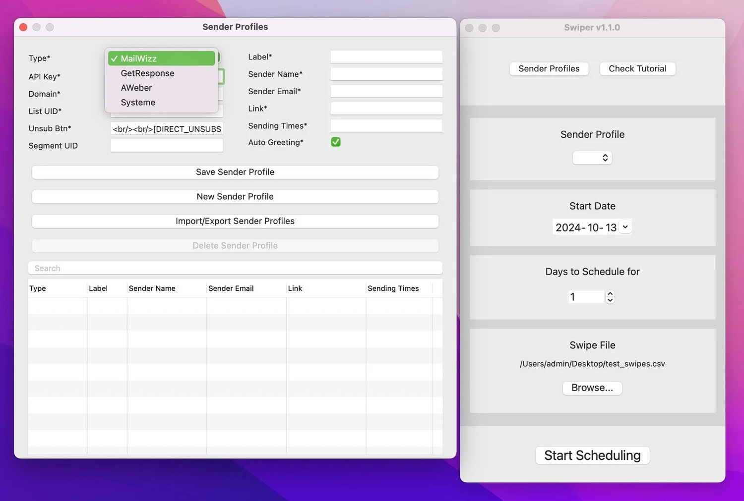Click into the Sender Email field

tap(386, 91)
